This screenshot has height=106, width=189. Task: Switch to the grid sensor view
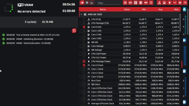coord(87,3)
